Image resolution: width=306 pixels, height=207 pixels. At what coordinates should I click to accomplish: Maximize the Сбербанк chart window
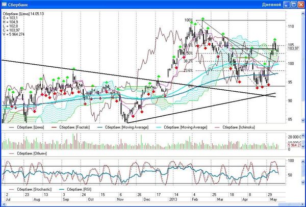pos(294,5)
